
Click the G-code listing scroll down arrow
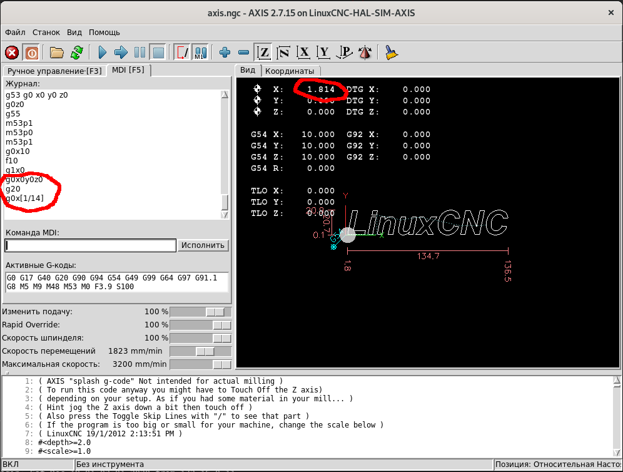[617, 453]
